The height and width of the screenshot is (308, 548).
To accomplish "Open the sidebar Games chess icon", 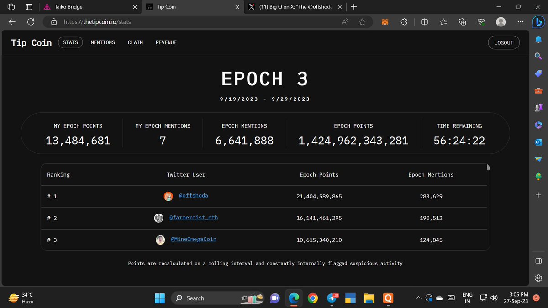I will [x=538, y=108].
